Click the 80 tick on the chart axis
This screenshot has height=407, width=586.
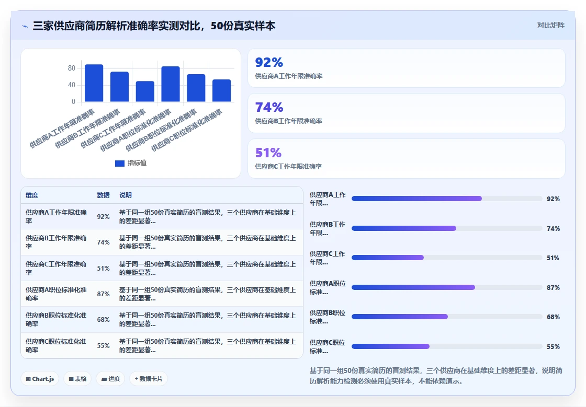pyautogui.click(x=71, y=68)
